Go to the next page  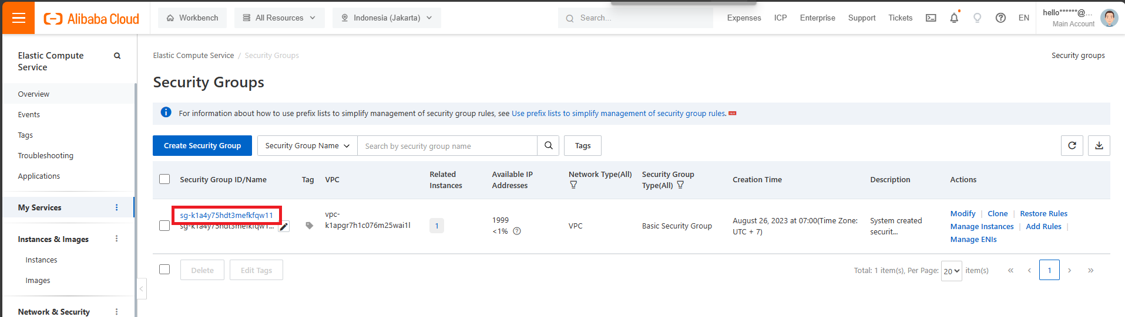tap(1070, 270)
